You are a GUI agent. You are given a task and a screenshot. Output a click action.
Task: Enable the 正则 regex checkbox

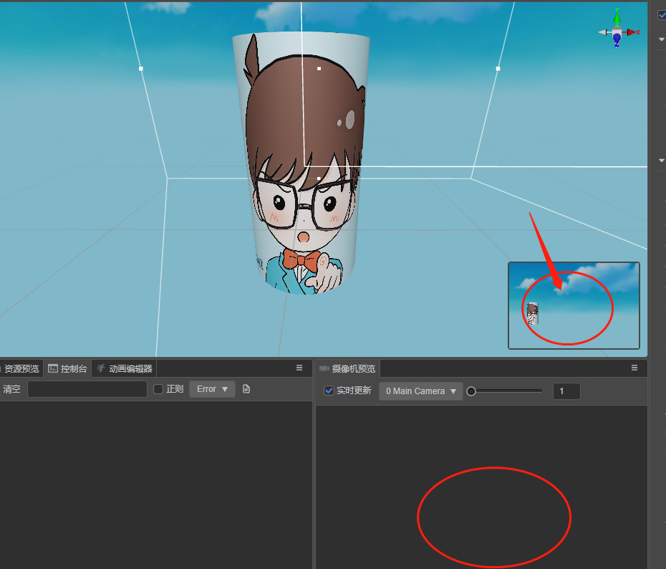pyautogui.click(x=158, y=389)
